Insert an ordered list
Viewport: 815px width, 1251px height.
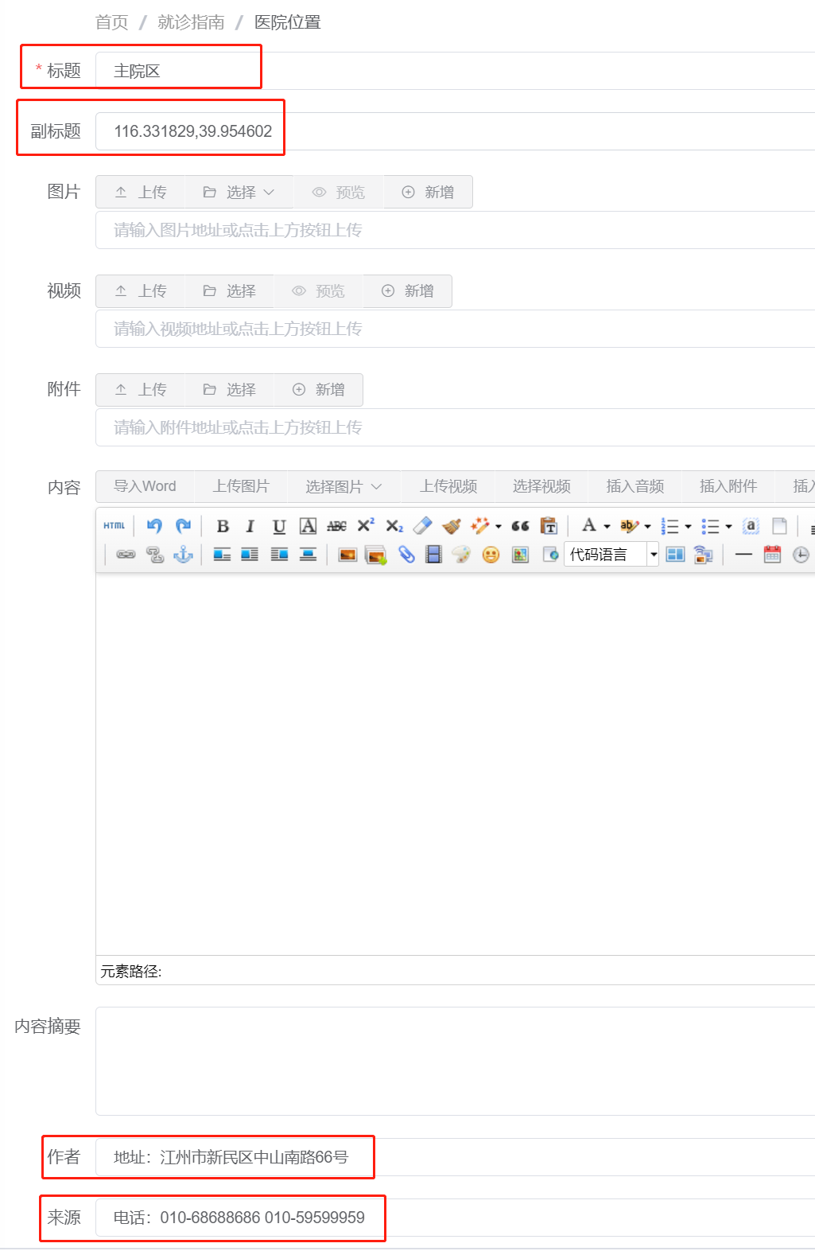(x=669, y=526)
